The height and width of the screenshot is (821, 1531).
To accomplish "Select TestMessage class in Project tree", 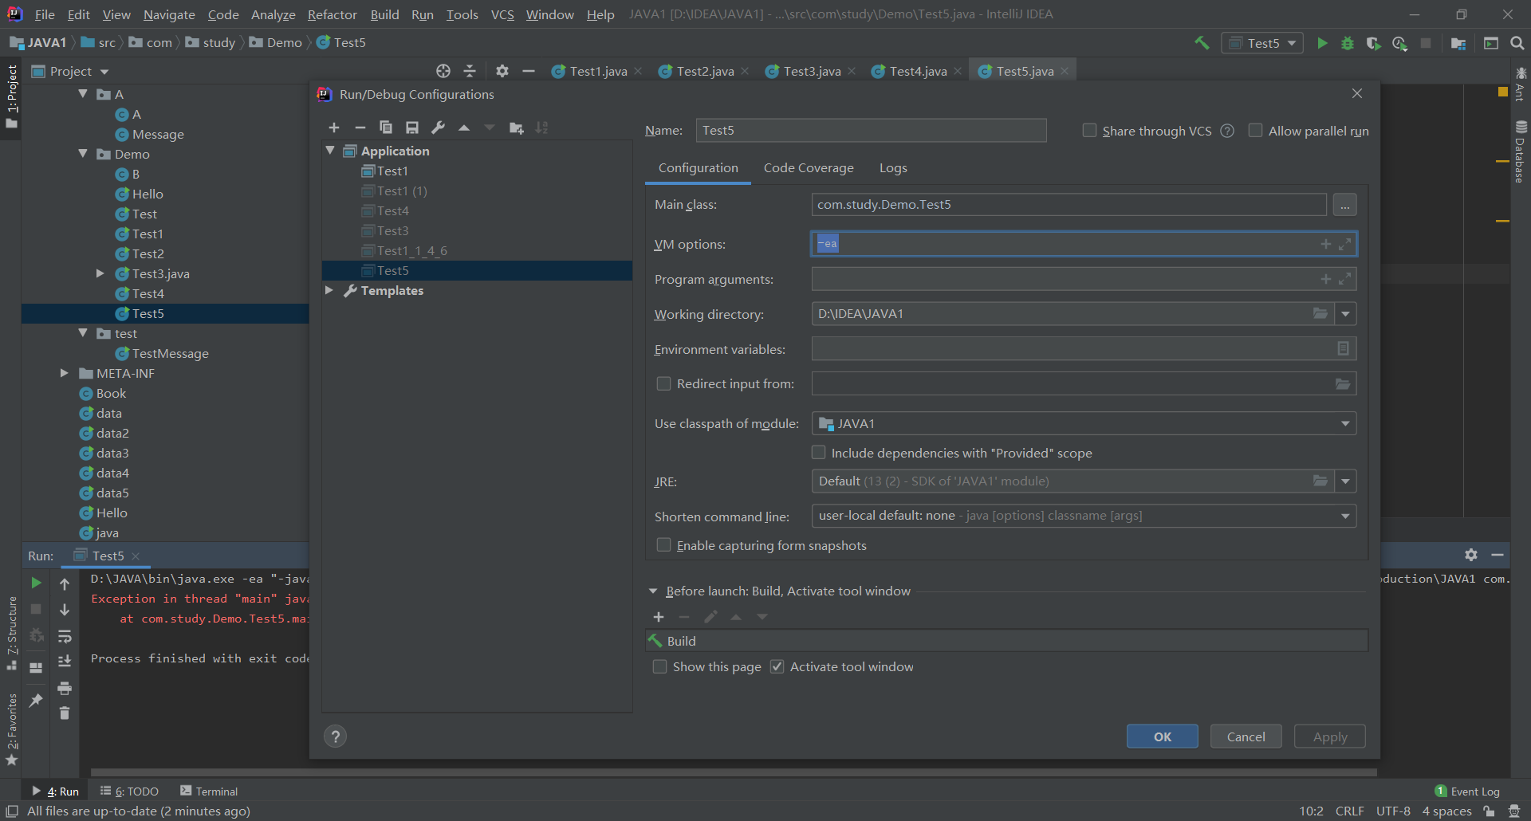I will [170, 353].
